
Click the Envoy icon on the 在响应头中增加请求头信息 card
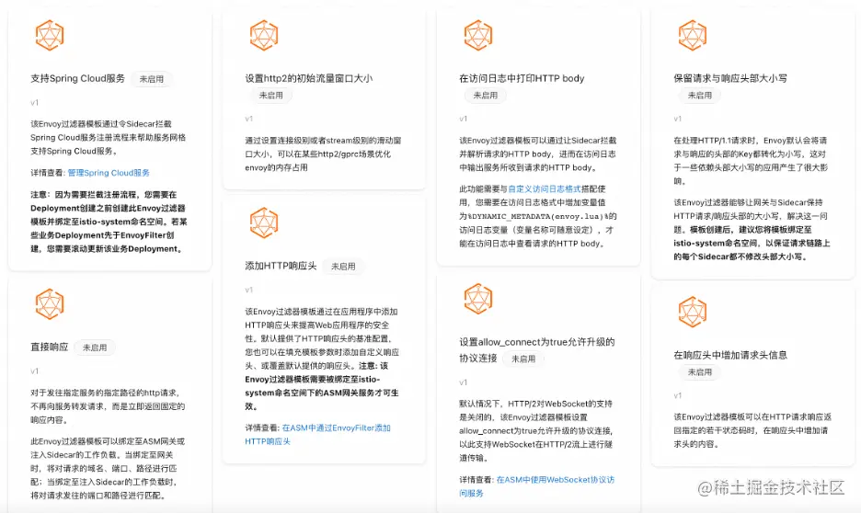(693, 313)
